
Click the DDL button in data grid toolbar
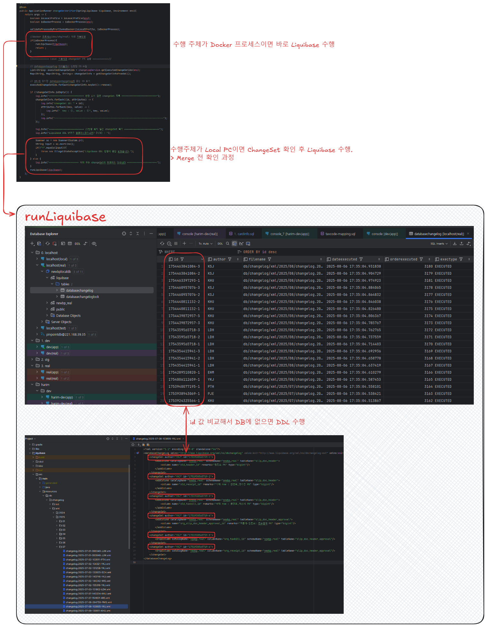(x=220, y=244)
